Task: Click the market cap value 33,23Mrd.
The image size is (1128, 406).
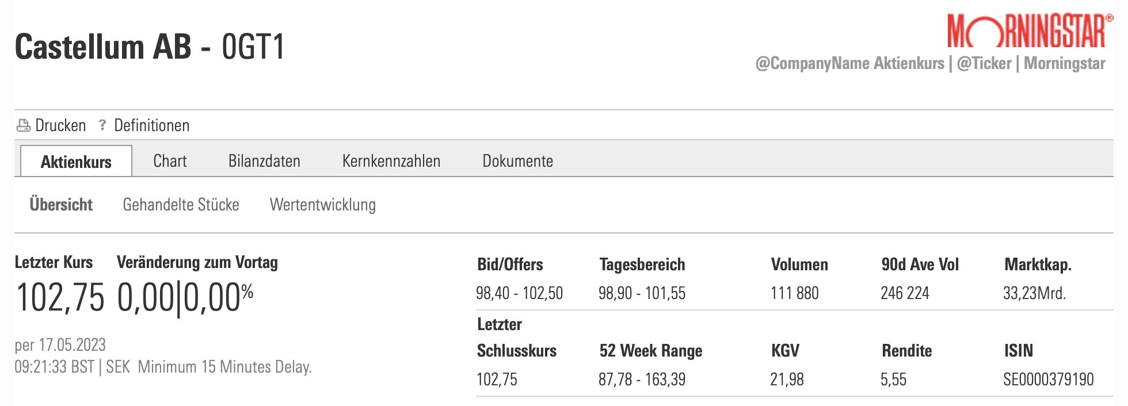Action: coord(1034,293)
